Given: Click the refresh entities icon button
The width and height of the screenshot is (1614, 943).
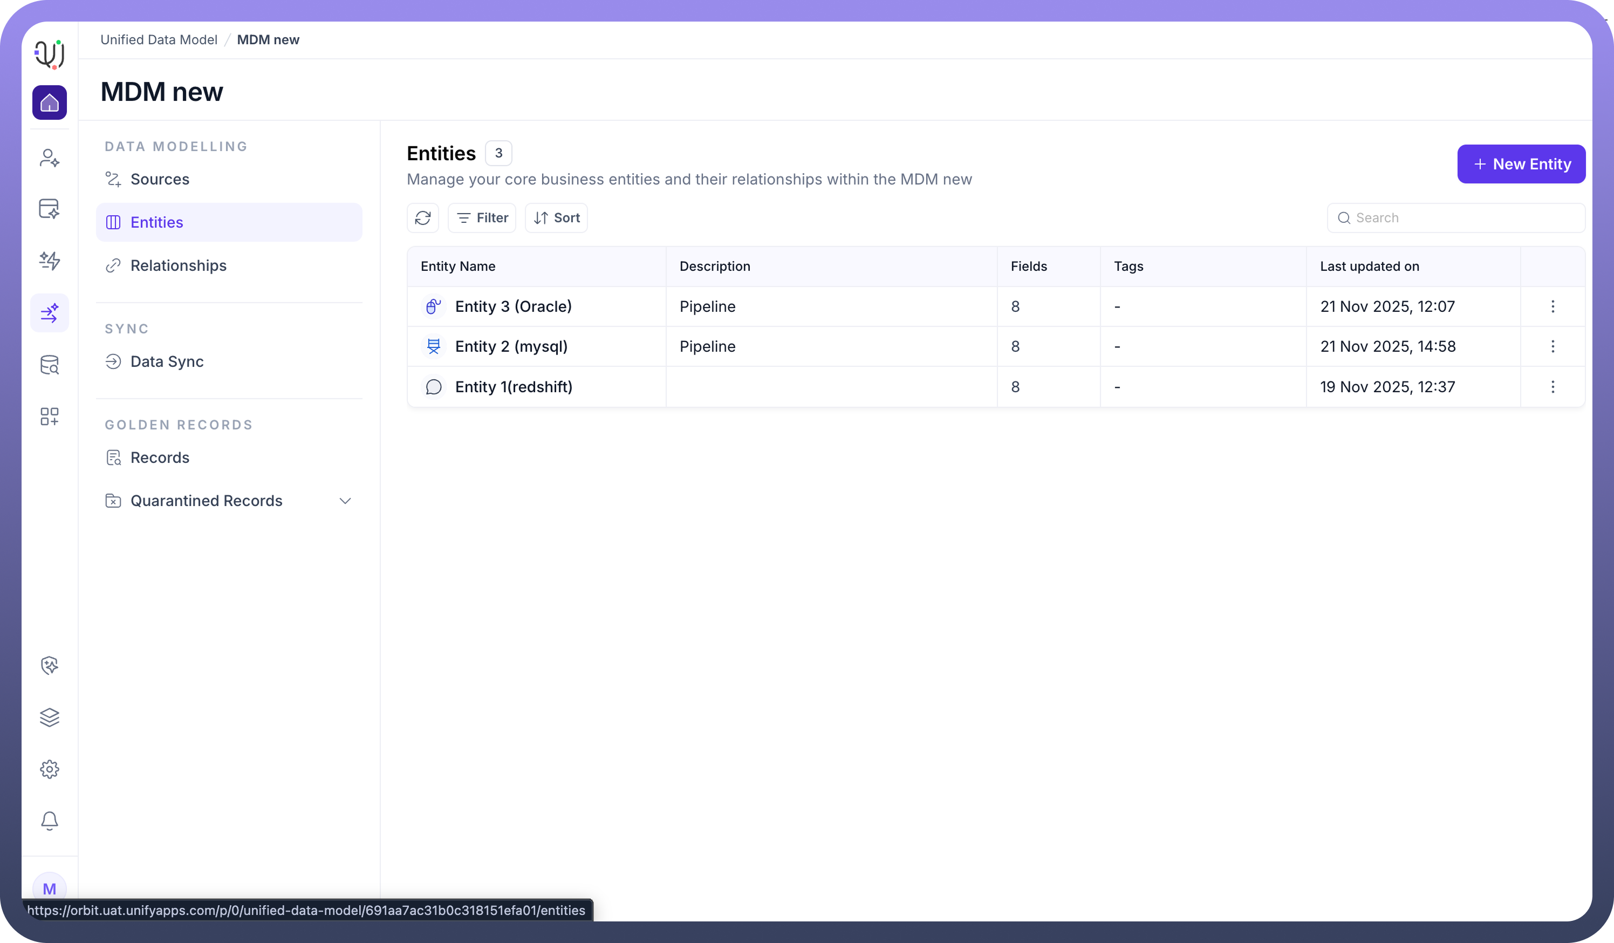Looking at the screenshot, I should pyautogui.click(x=423, y=218).
